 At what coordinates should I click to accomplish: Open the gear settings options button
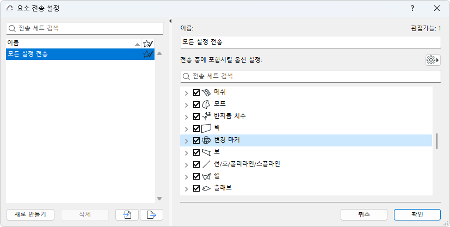(433, 60)
